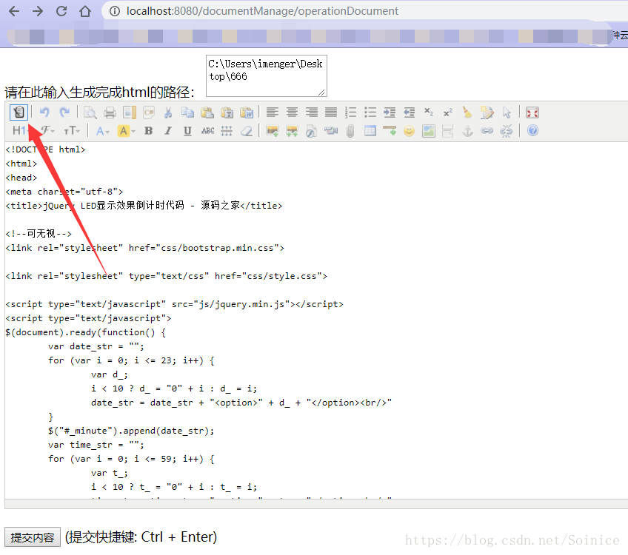Toggle bold formatting

(x=149, y=131)
